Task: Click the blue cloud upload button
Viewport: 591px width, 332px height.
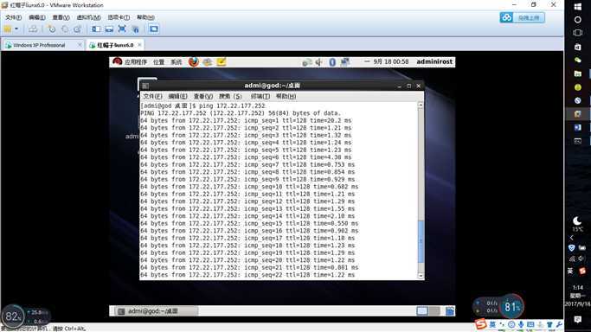Action: pyautogui.click(x=523, y=17)
